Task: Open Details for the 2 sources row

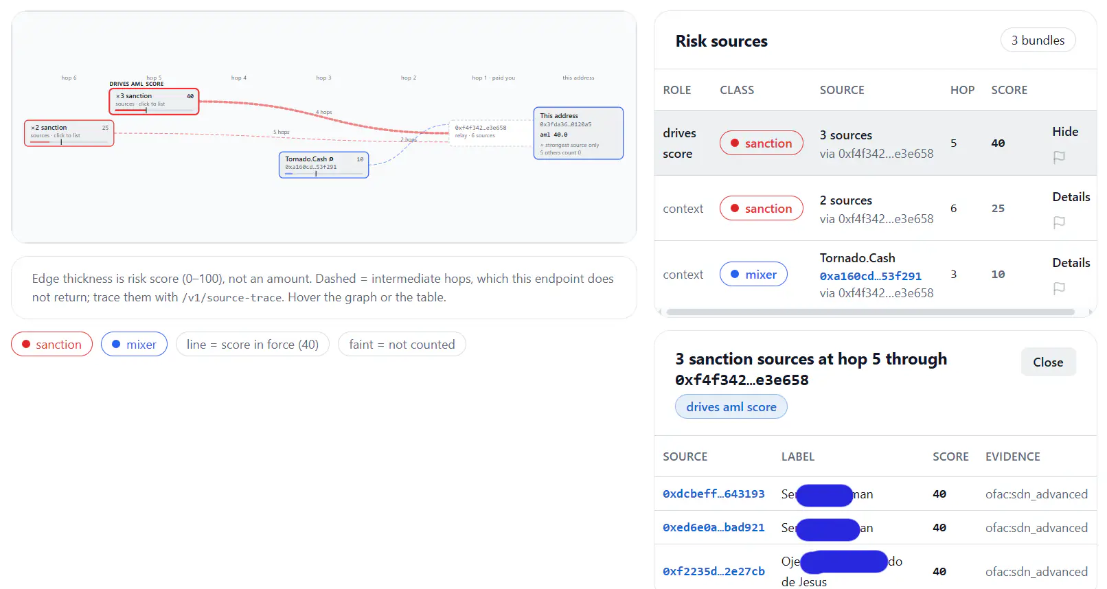Action: pyautogui.click(x=1071, y=197)
